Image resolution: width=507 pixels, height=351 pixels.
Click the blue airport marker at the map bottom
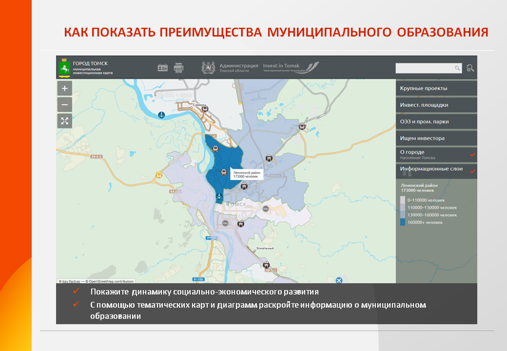pos(339,280)
